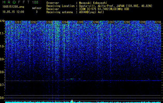Select the 1204 time marker

[x=65, y=22]
